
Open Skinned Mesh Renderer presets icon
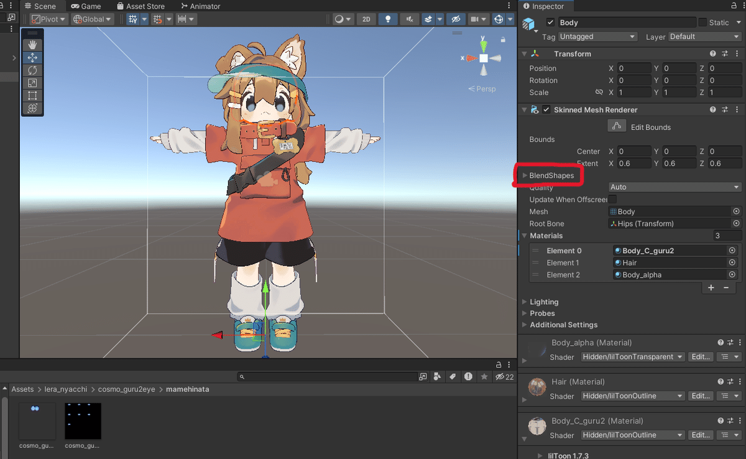725,110
